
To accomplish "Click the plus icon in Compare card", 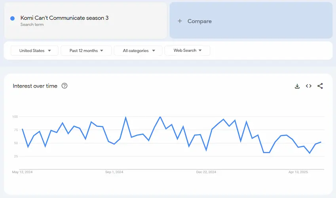I will 180,21.
